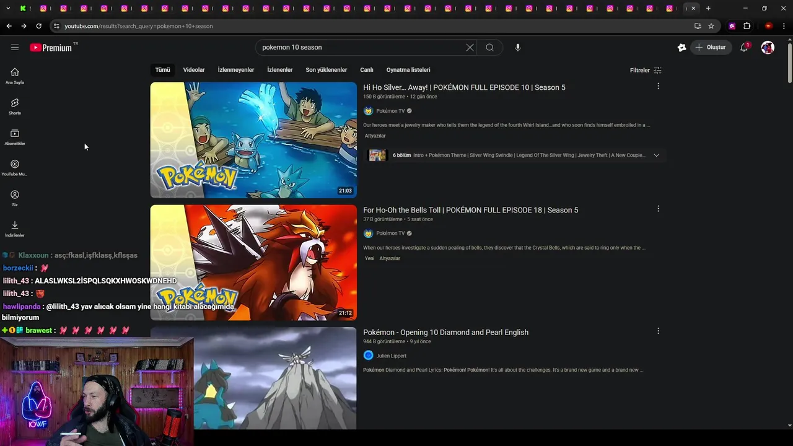Select the Canlı filter chip

(367, 70)
